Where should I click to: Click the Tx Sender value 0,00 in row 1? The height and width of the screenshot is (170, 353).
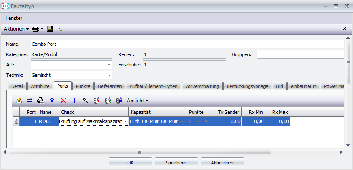[x=226, y=122]
